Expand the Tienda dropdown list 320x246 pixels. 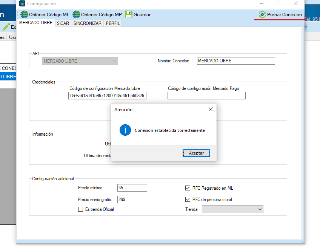point(232,209)
